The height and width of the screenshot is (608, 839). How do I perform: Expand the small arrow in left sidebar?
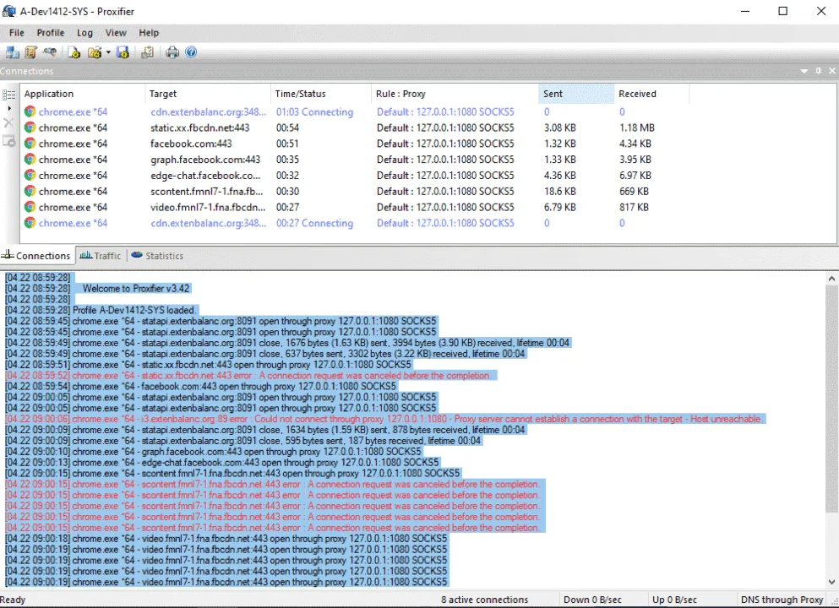pyautogui.click(x=9, y=109)
